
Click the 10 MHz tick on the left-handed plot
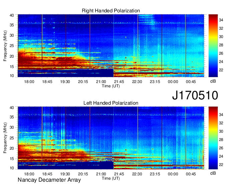coord(12,168)
